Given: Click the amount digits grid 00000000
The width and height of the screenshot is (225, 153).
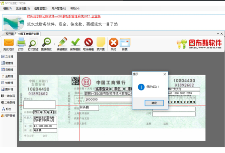Looking at the screenshot, I should click(182, 102).
